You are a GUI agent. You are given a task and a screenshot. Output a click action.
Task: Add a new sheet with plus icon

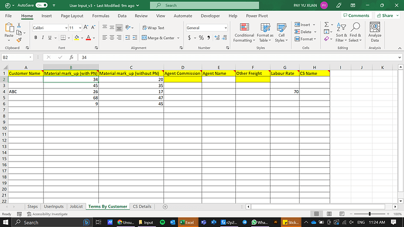pos(165,207)
